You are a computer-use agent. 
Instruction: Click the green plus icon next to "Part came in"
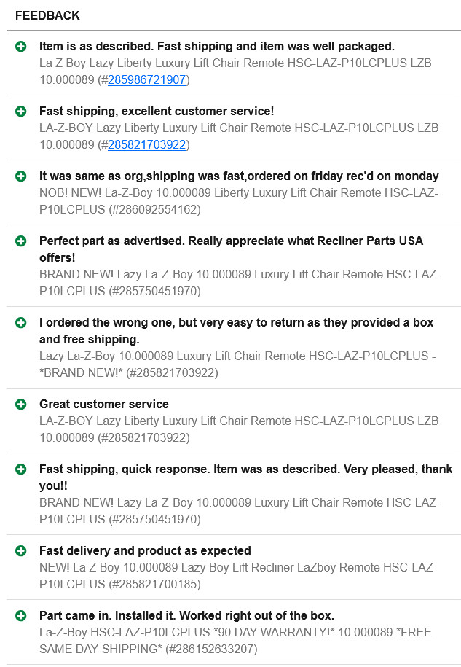coord(21,616)
